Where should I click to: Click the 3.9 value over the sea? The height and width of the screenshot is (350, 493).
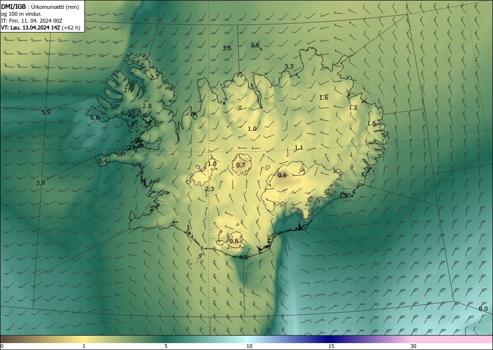(40, 183)
